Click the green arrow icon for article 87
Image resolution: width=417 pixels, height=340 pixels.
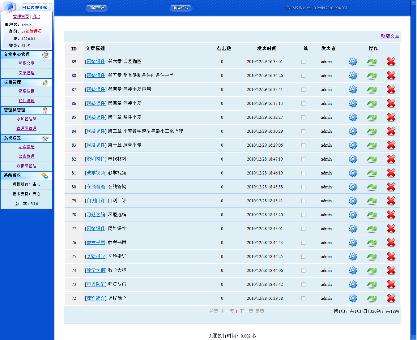[372, 90]
